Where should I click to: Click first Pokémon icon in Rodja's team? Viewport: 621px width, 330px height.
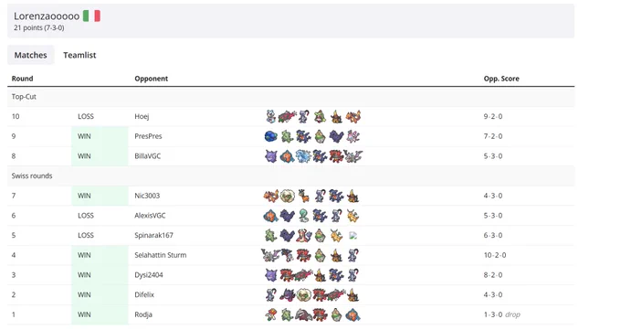pos(271,314)
